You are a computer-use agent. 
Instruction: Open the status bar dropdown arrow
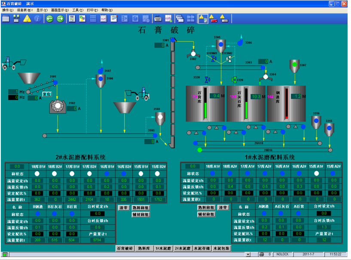[248, 254]
